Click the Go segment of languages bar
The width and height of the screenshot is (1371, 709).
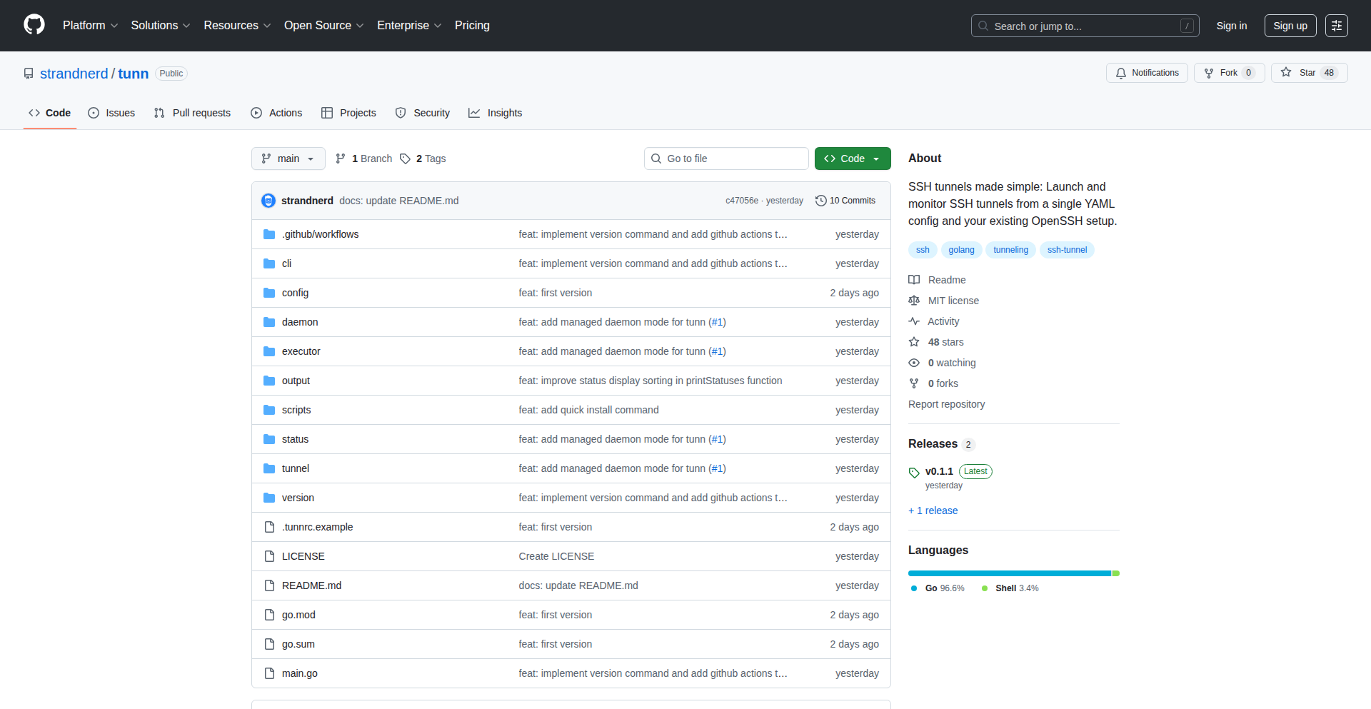[1010, 573]
